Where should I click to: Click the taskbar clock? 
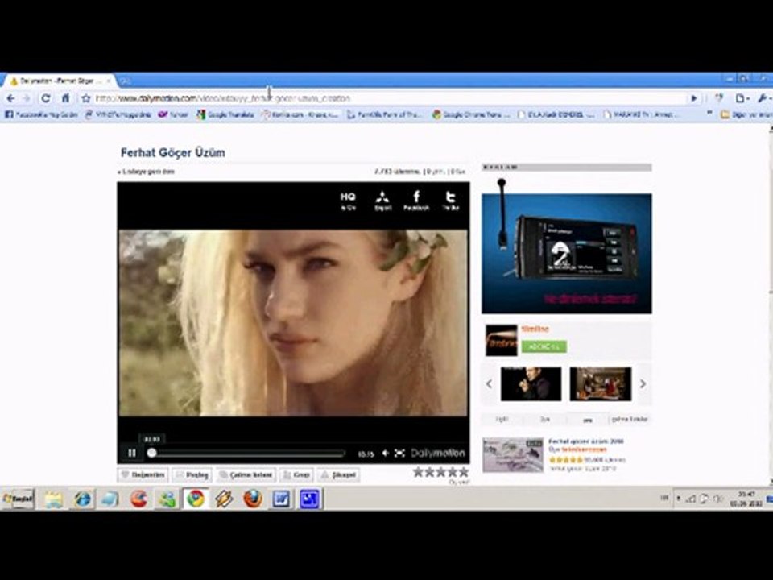pyautogui.click(x=746, y=499)
